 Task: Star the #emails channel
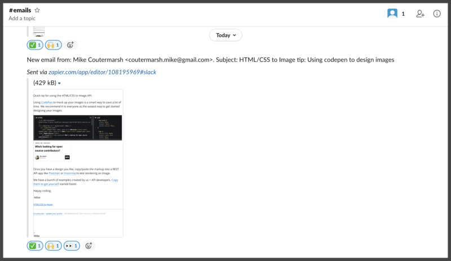[37, 10]
